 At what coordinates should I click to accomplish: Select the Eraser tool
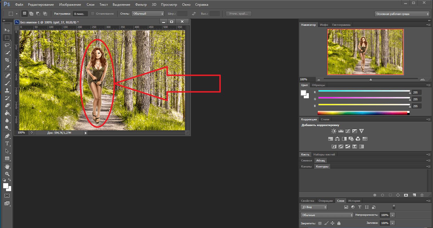pos(7,105)
